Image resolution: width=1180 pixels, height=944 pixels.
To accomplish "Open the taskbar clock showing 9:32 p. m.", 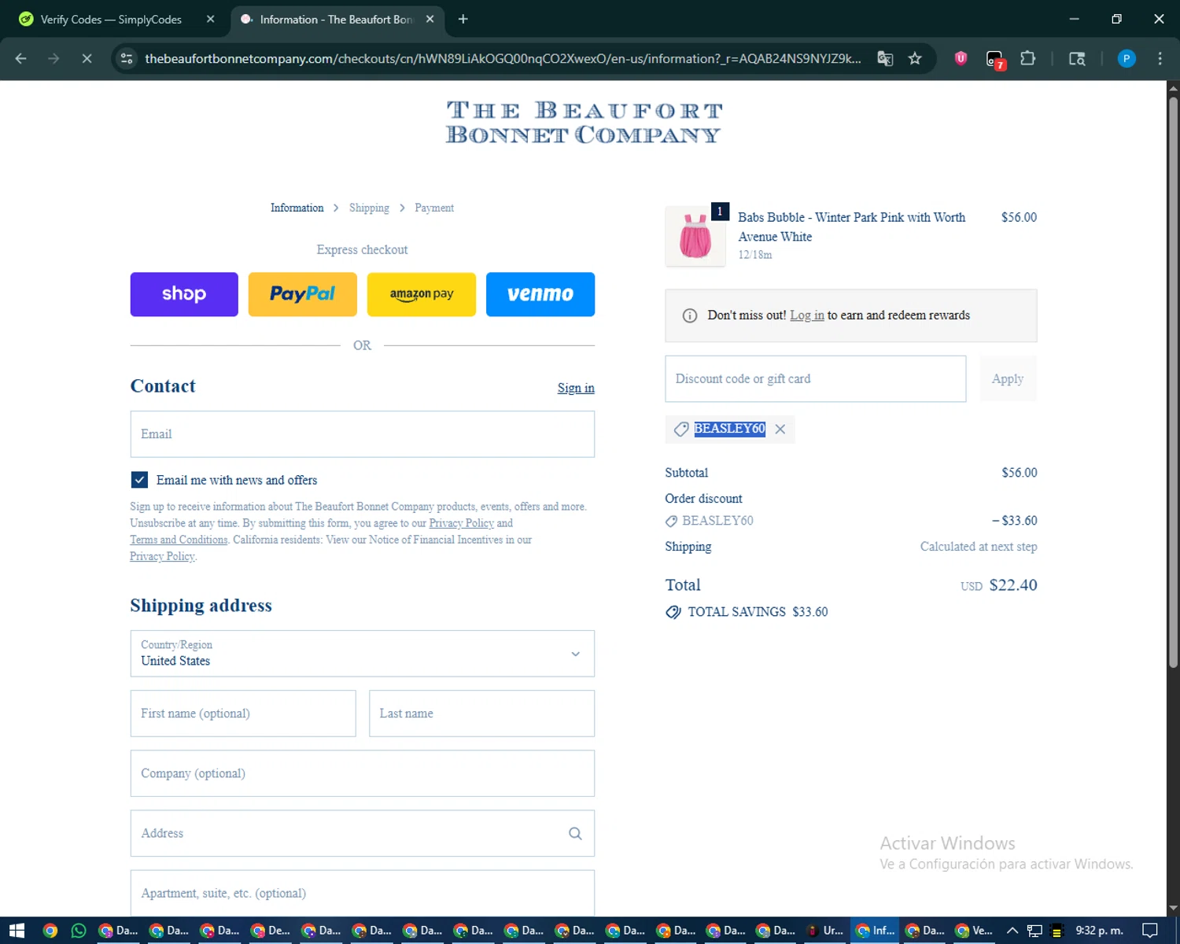I will point(1100,931).
